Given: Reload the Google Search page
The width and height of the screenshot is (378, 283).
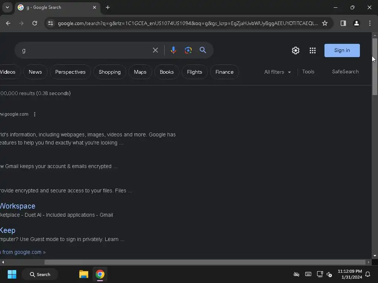Looking at the screenshot, I should coord(35,23).
